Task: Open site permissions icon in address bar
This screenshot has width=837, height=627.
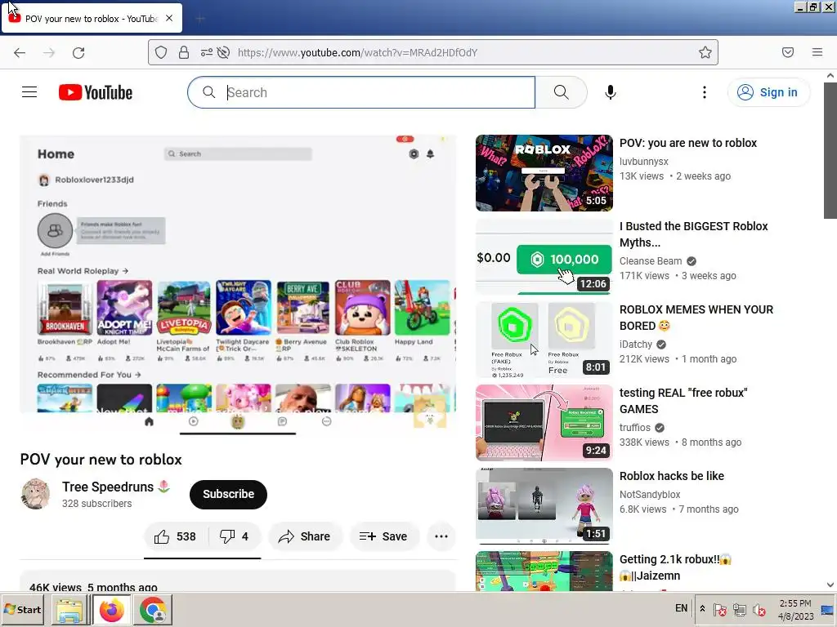Action: pyautogui.click(x=206, y=52)
